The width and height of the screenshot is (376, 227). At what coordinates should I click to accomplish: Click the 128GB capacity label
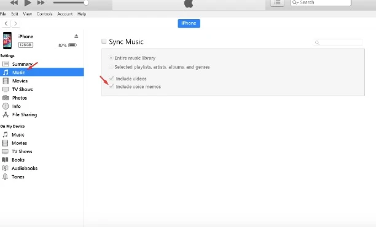(26, 45)
